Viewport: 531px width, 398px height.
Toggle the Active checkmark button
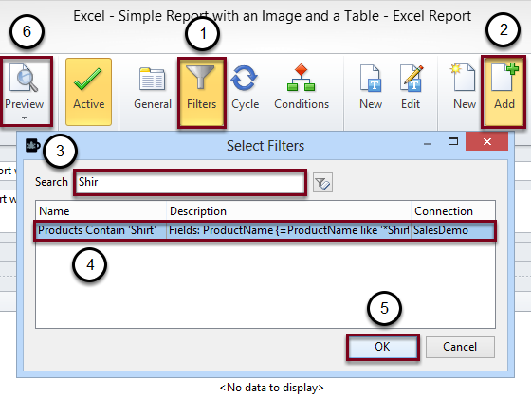89,92
